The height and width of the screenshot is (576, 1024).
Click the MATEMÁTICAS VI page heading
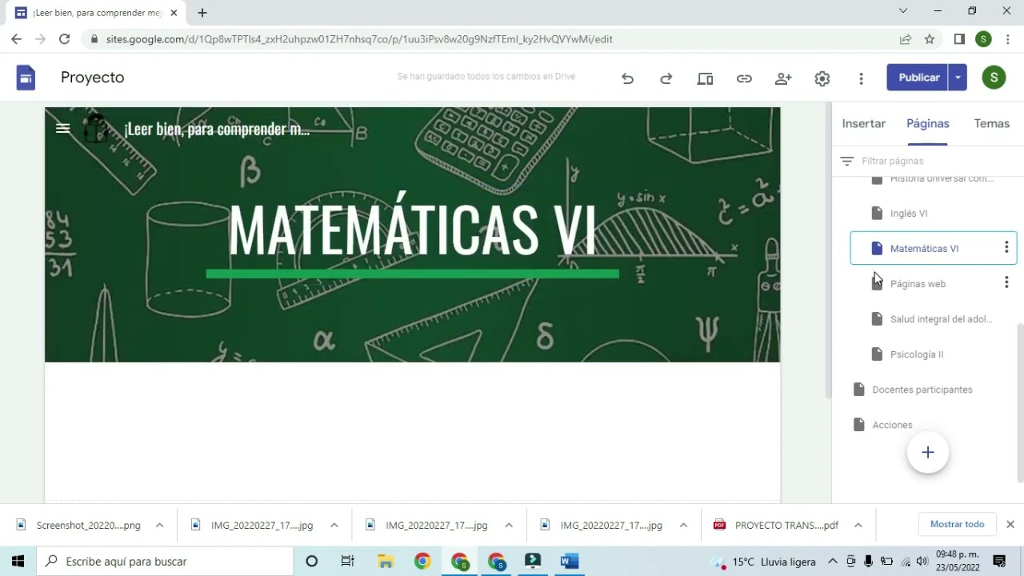click(412, 230)
